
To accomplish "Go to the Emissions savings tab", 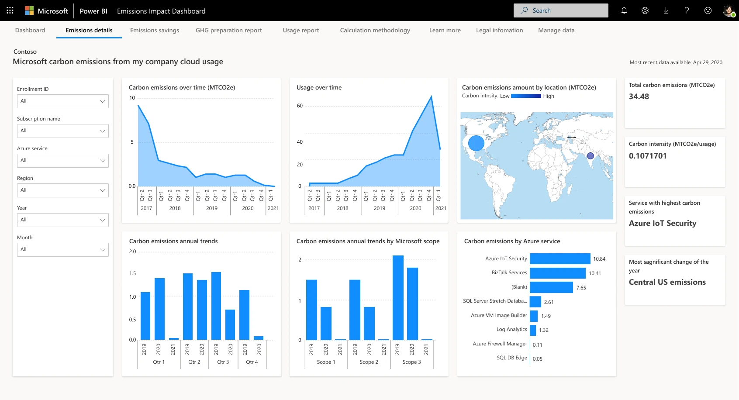I will coord(154,30).
